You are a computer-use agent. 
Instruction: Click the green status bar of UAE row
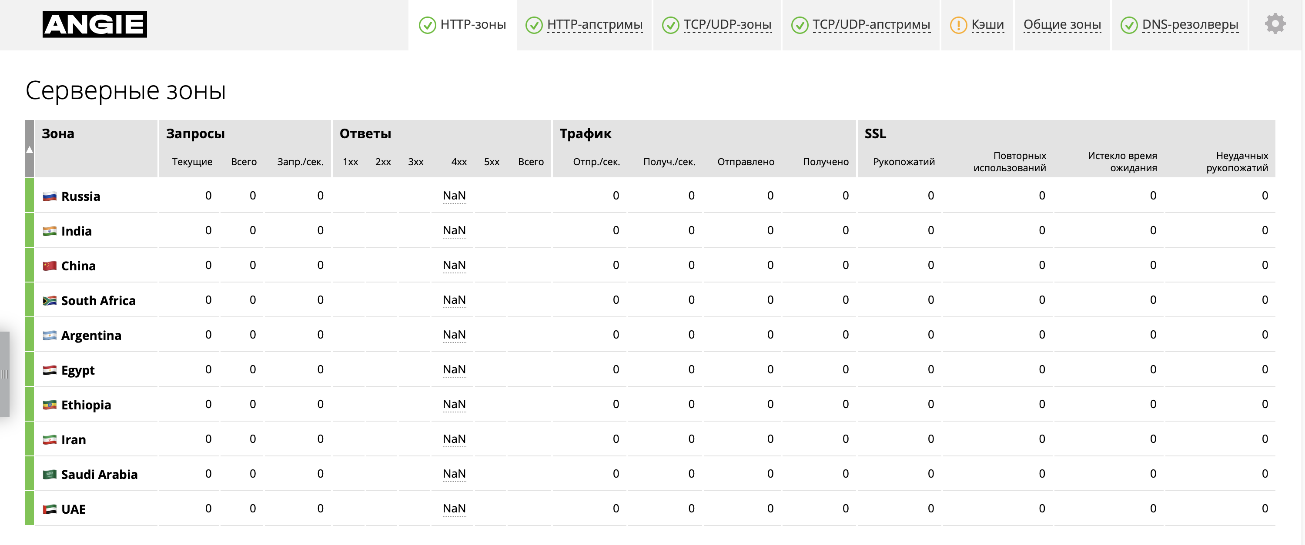click(30, 508)
